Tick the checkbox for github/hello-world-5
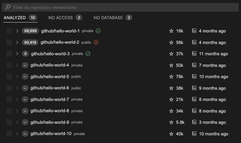The height and width of the screenshot is (143, 241). (9, 76)
